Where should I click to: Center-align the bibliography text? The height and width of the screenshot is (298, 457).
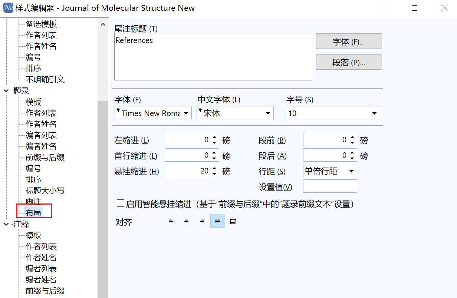pos(186,221)
